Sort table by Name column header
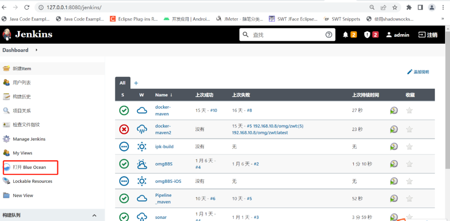Screen dimensions: 450x221 pyautogui.click(x=164, y=95)
